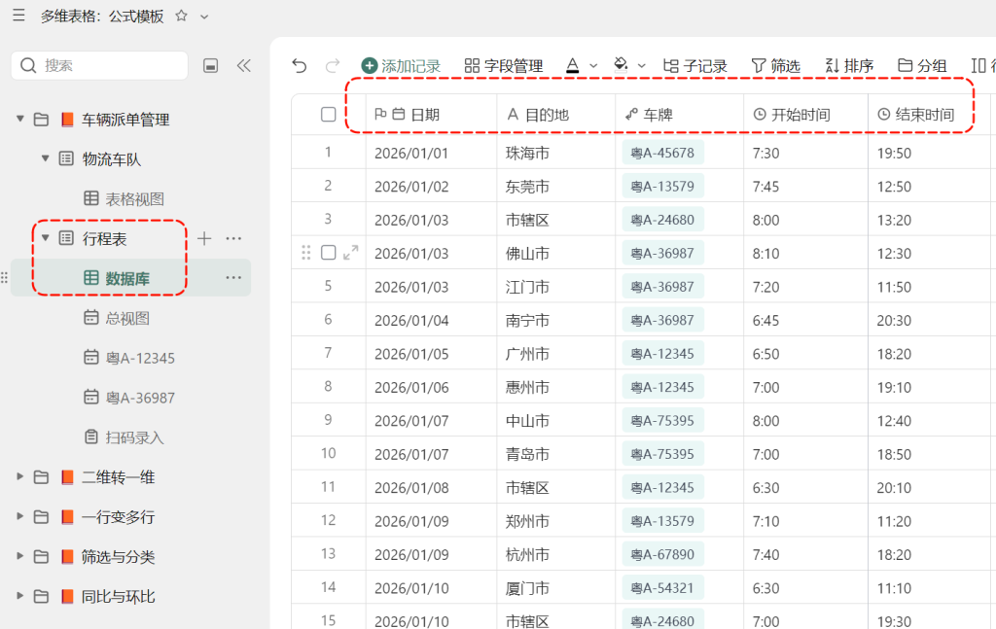Click the sidebar drag handle beside 数据库
Image resolution: width=996 pixels, height=629 pixels.
click(5, 277)
